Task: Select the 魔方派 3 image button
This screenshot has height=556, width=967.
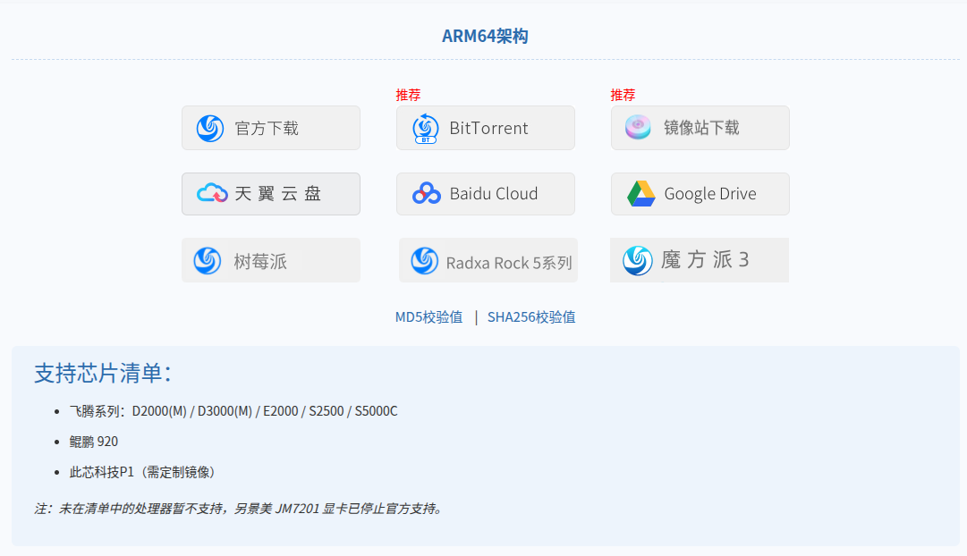Action: (700, 260)
